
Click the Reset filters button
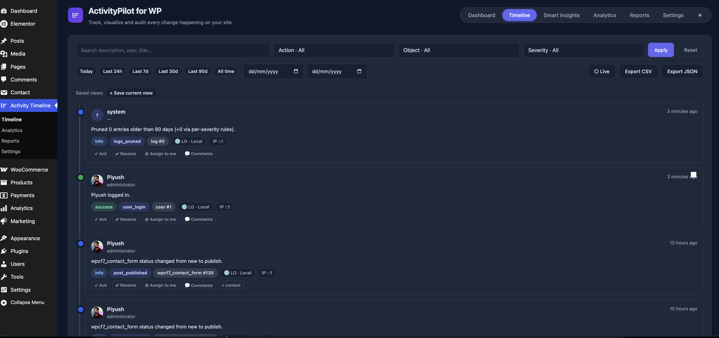pyautogui.click(x=691, y=50)
